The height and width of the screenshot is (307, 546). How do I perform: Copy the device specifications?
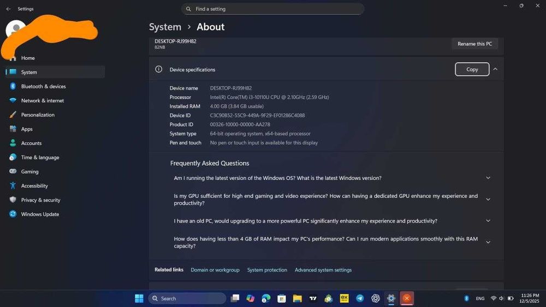click(472, 69)
